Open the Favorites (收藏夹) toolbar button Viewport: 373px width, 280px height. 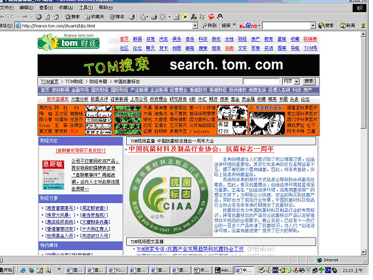[x=95, y=17]
